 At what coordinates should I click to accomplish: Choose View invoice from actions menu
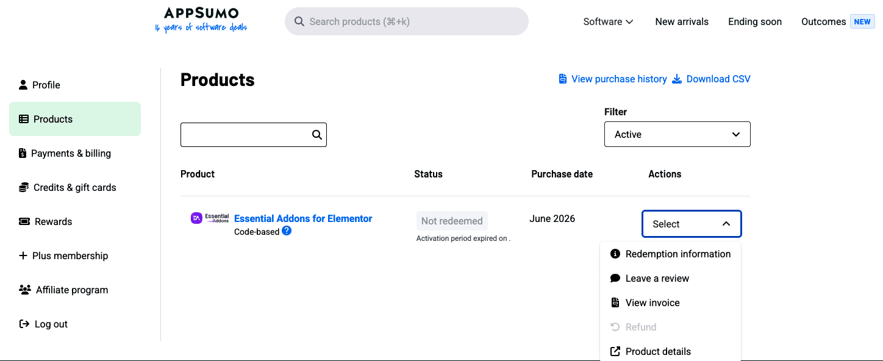[x=671, y=302]
